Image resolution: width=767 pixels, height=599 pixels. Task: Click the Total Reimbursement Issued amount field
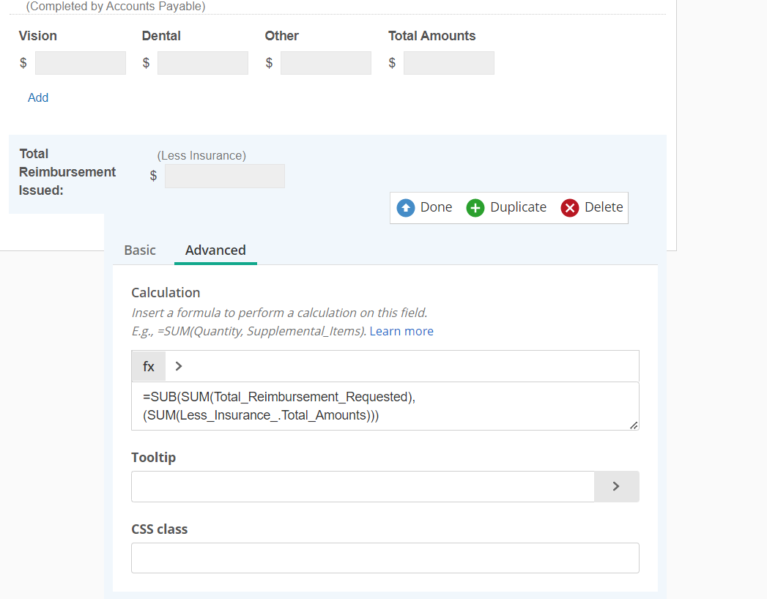225,176
